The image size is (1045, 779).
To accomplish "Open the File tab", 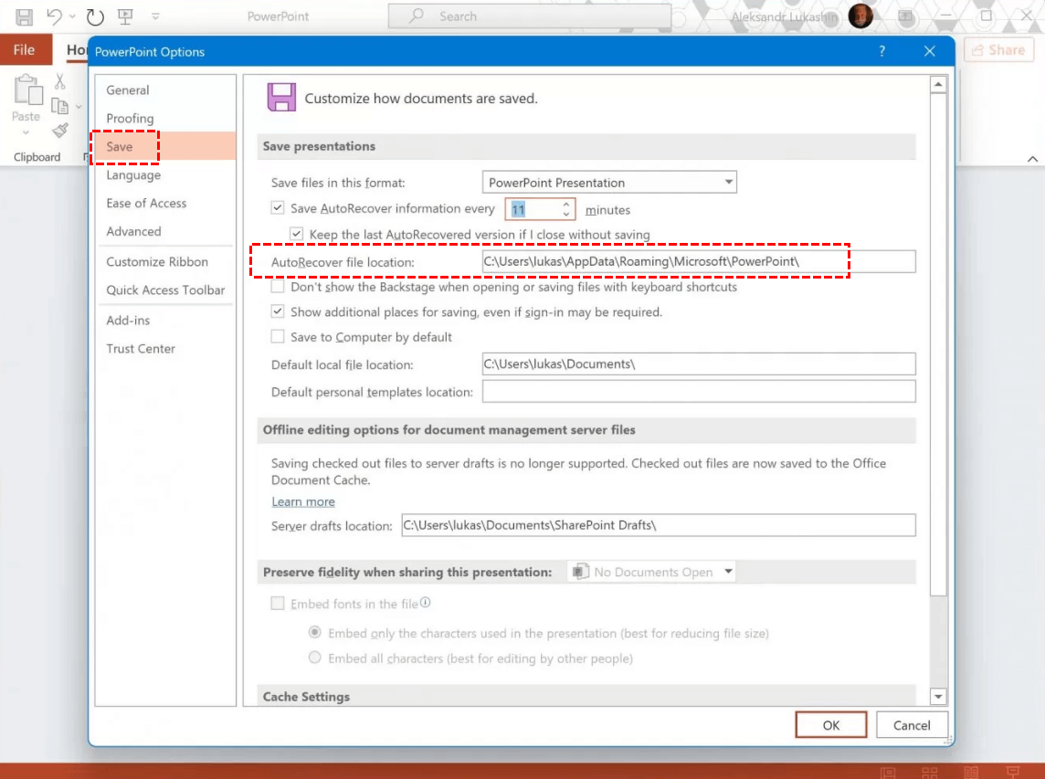I will [x=25, y=50].
